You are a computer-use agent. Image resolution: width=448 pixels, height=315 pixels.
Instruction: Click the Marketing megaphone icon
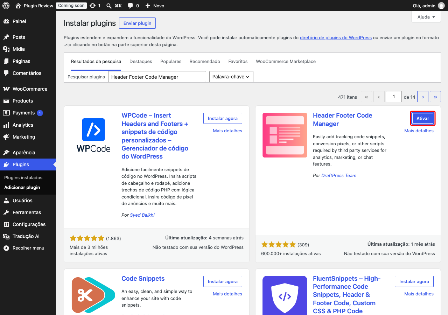[x=6, y=137]
